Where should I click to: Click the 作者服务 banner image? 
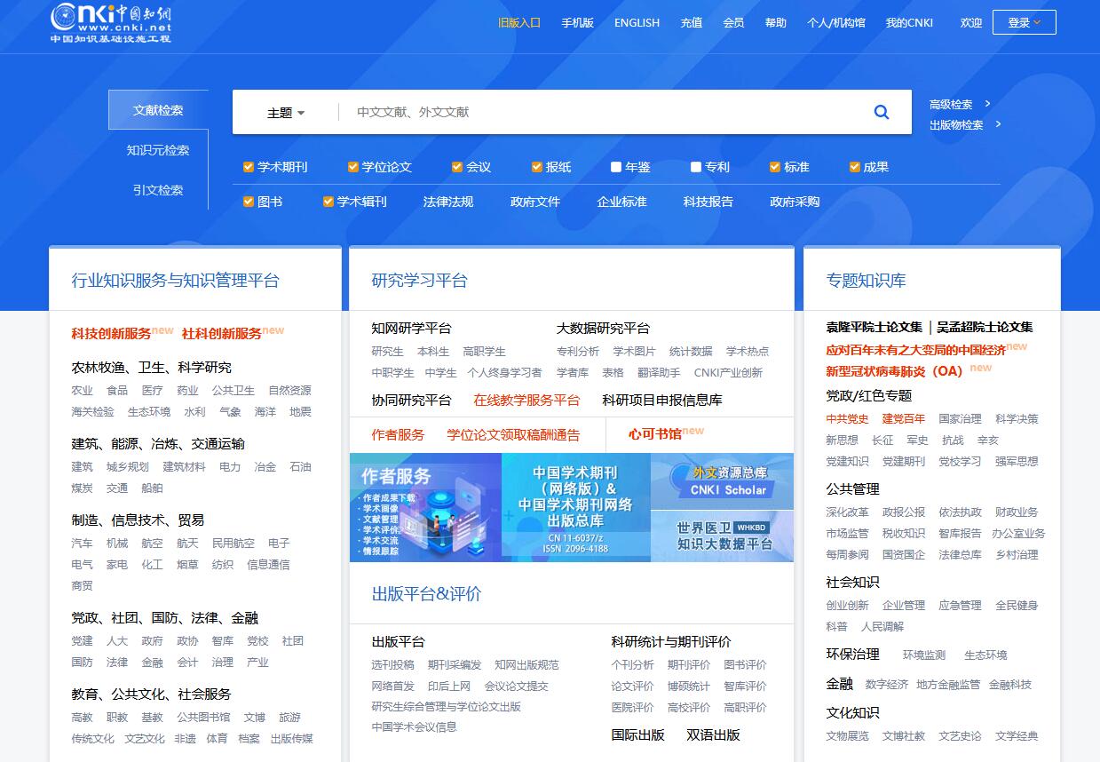(425, 508)
